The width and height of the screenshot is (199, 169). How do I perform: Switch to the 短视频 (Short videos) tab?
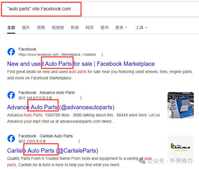(x=58, y=28)
